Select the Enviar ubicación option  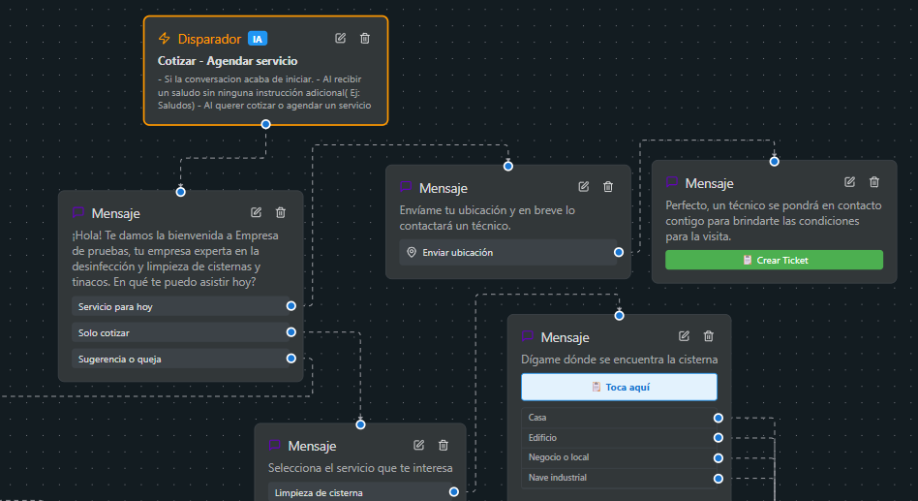[508, 252]
